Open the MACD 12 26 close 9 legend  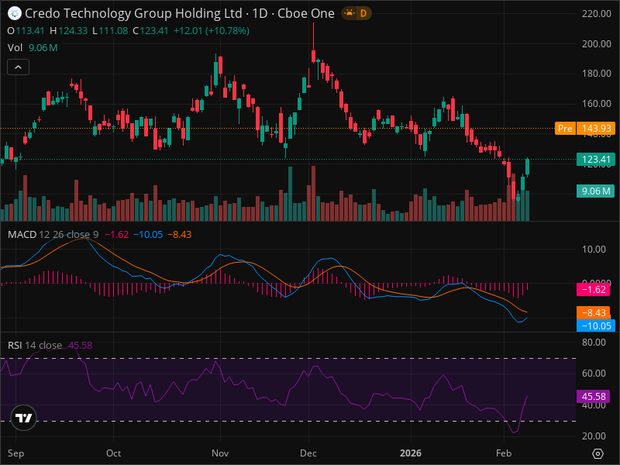click(x=53, y=235)
